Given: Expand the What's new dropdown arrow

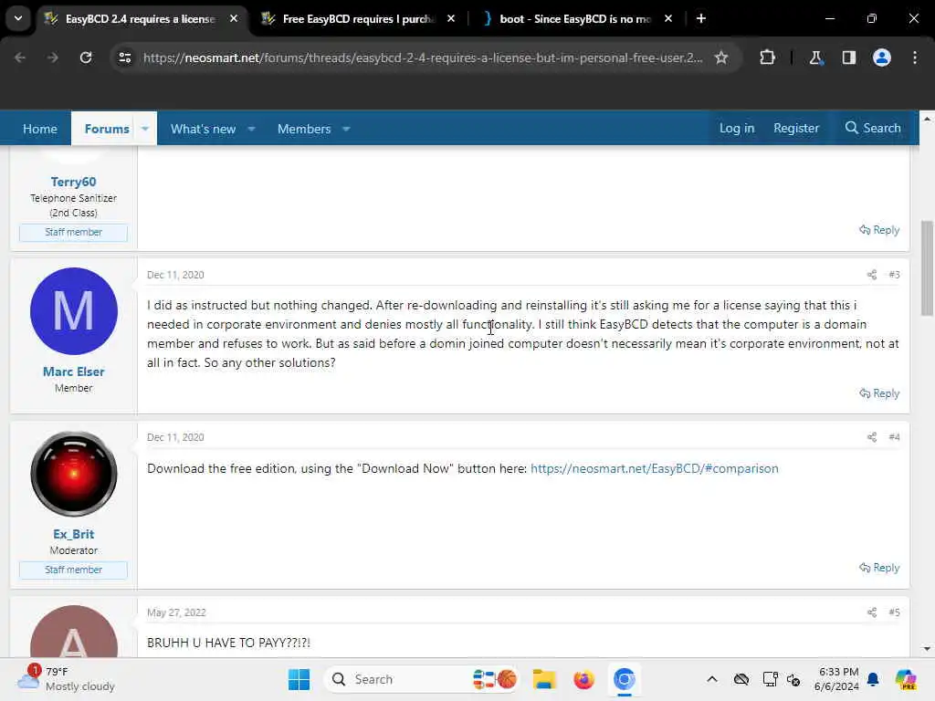Looking at the screenshot, I should coord(252,129).
